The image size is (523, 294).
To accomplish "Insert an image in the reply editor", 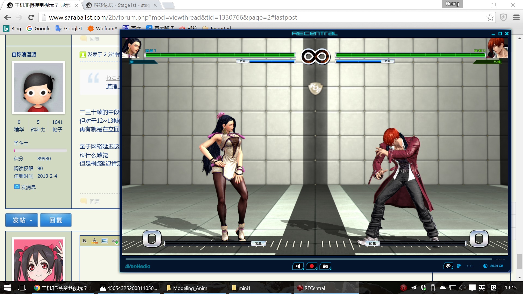I will click(105, 241).
